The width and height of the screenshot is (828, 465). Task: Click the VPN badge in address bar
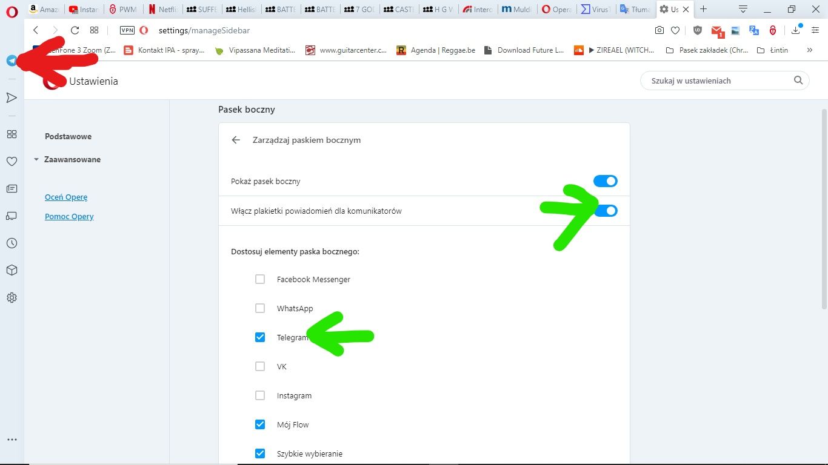[127, 30]
